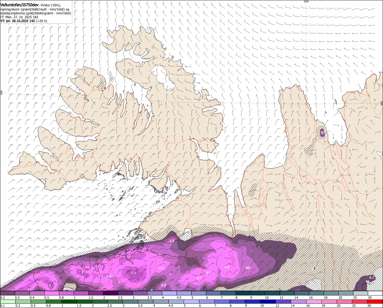Click the 'Vindur (10m)' text in header
This screenshot has width=383, height=308.
(x=51, y=5)
